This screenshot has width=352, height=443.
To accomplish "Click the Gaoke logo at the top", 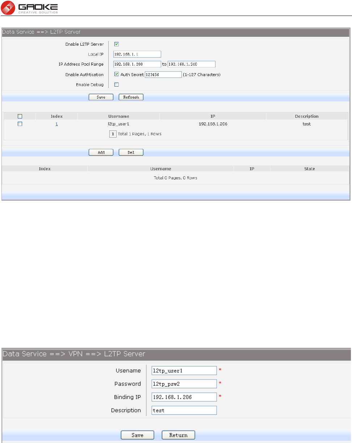I will click(x=29, y=7).
